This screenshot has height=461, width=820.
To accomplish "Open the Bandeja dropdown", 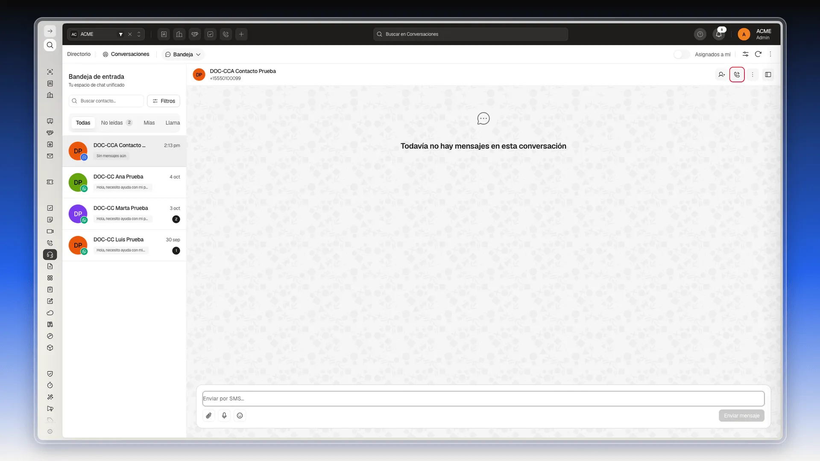I will click(183, 54).
